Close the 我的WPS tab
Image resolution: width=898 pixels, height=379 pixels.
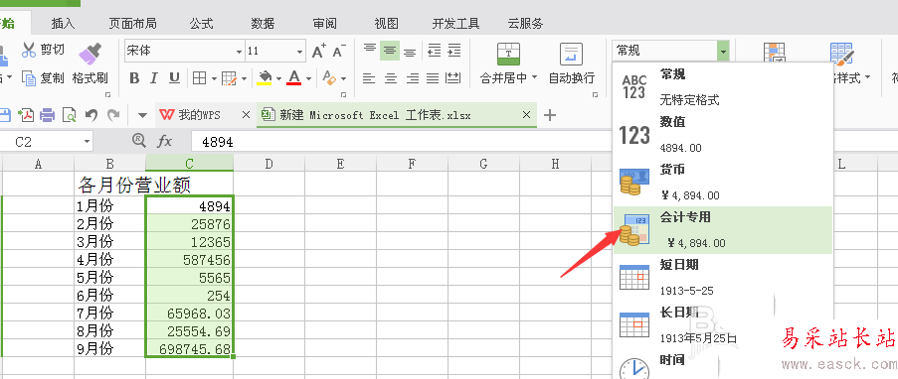(x=246, y=115)
